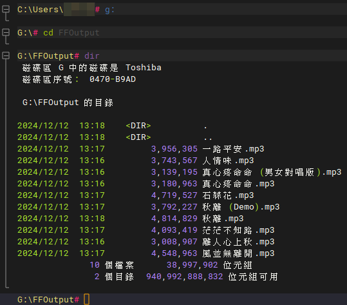Click file size '3,008,907'
The height and width of the screenshot is (305, 347).
point(174,242)
